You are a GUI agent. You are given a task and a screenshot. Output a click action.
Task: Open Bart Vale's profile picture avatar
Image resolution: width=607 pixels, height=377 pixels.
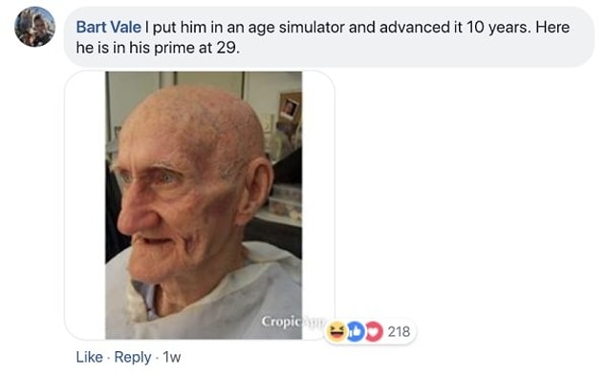[34, 27]
